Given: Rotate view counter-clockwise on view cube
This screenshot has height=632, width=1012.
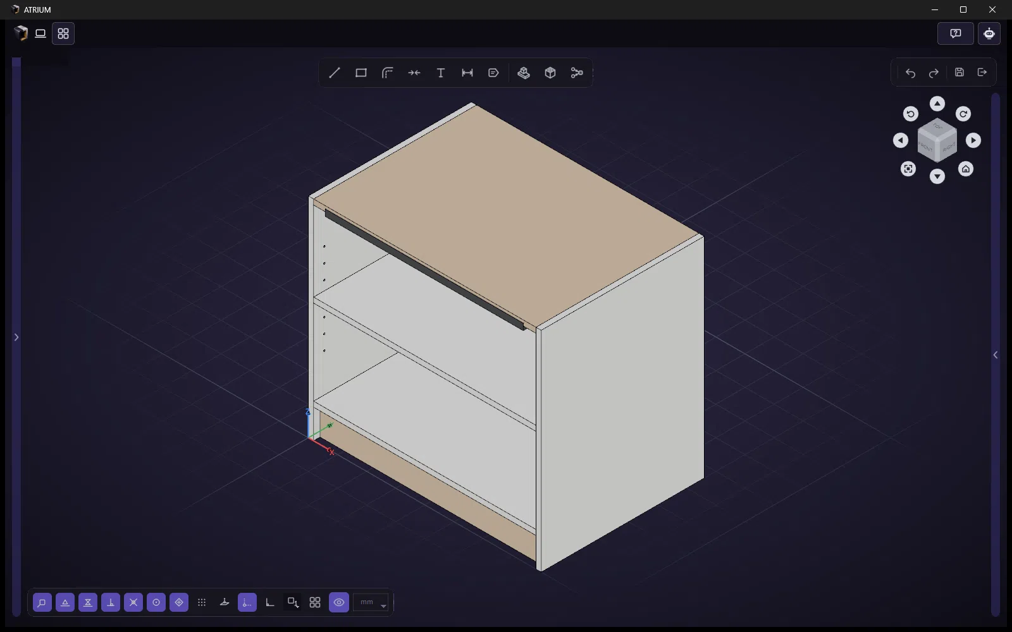Looking at the screenshot, I should tap(911, 114).
